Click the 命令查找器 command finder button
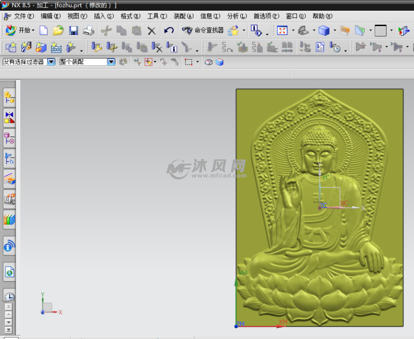 point(203,30)
